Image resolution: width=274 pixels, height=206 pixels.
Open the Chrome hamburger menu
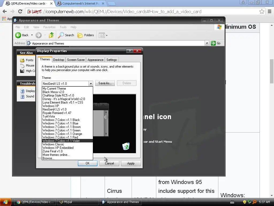[269, 12]
